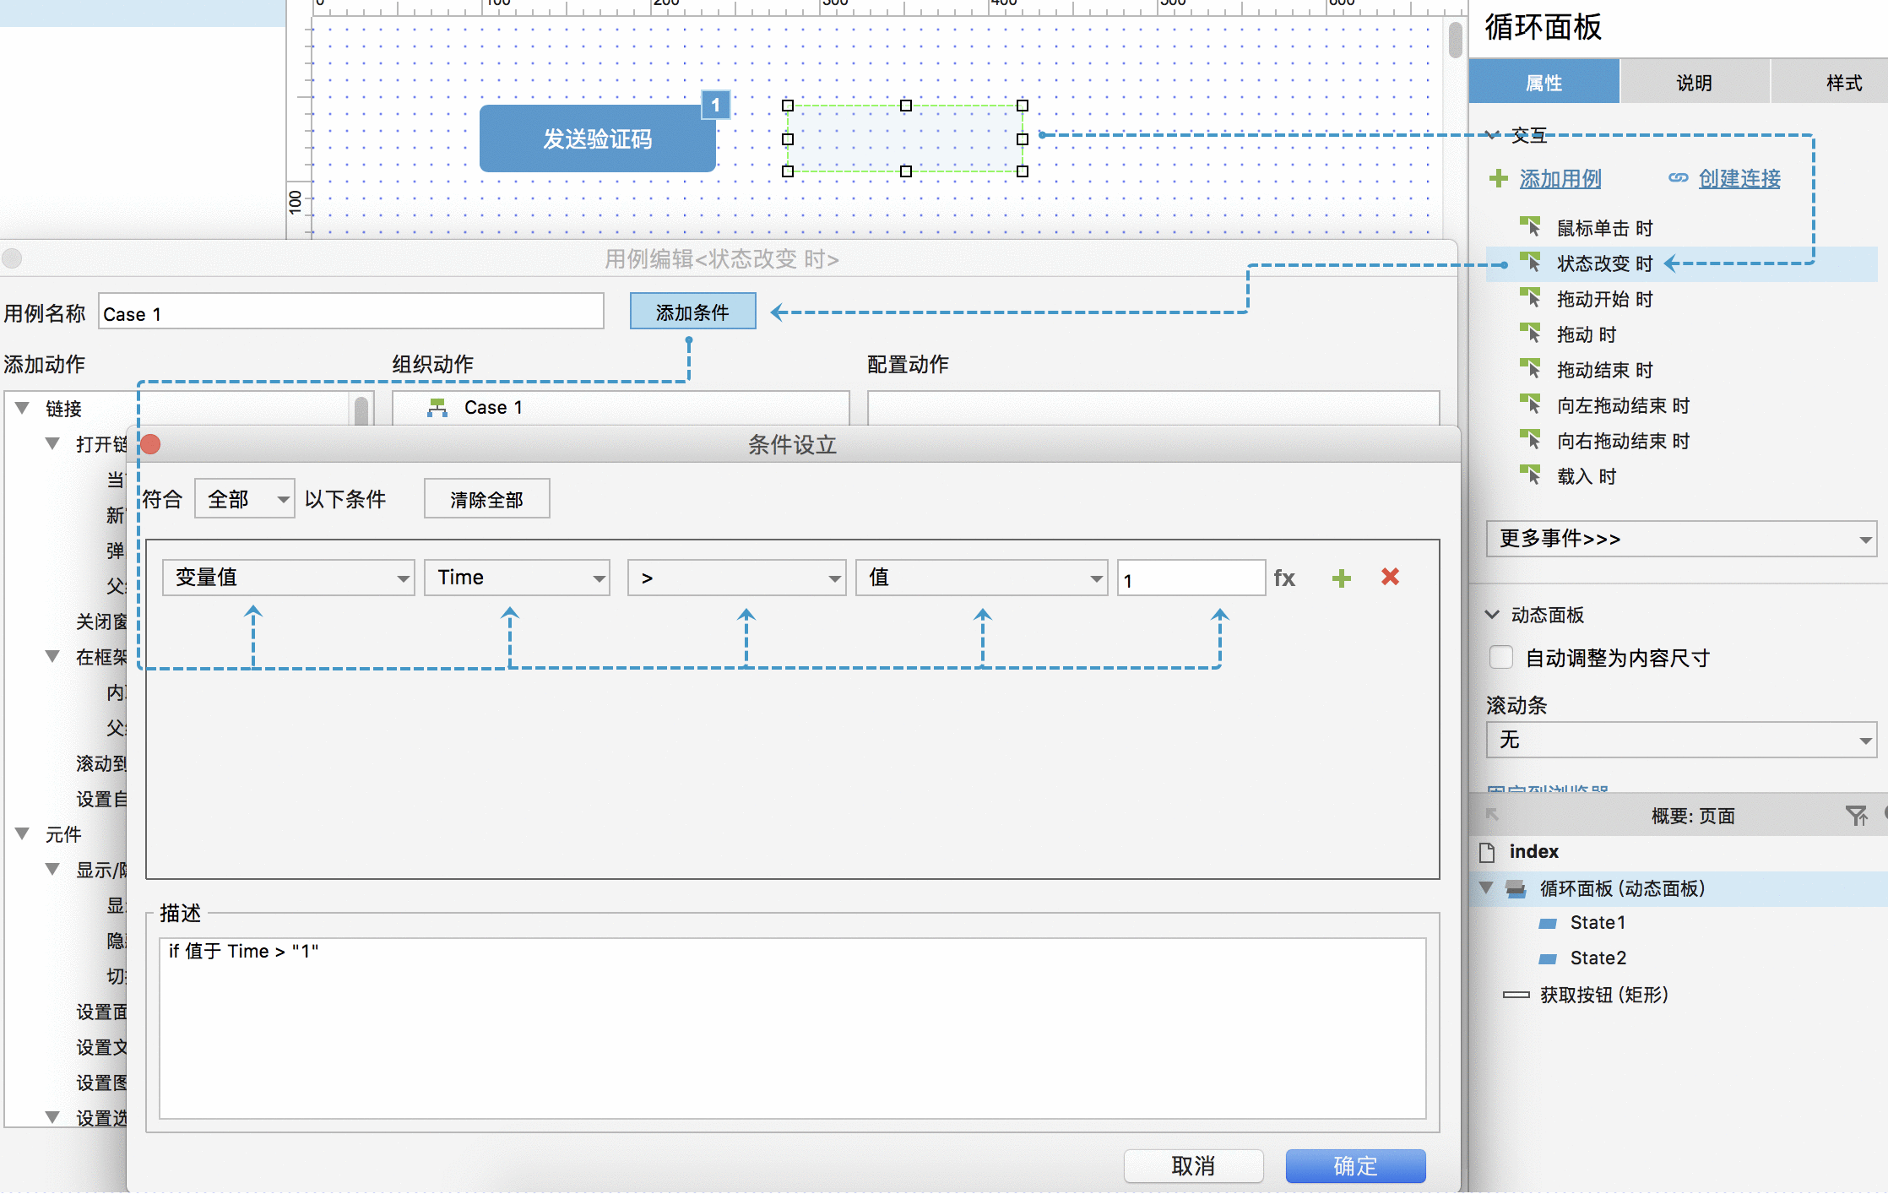Select the 变量值 condition type dropdown
The width and height of the screenshot is (1888, 1194).
283,578
